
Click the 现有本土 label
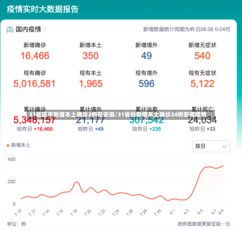(91, 73)
